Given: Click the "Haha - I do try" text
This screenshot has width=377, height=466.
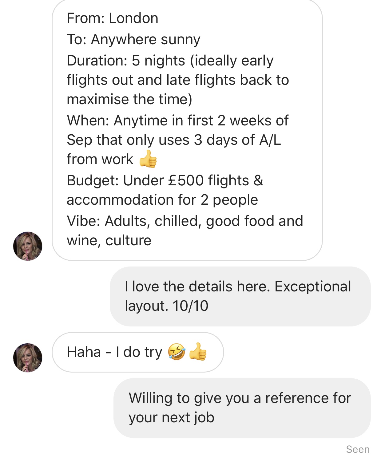Looking at the screenshot, I should pyautogui.click(x=114, y=352).
